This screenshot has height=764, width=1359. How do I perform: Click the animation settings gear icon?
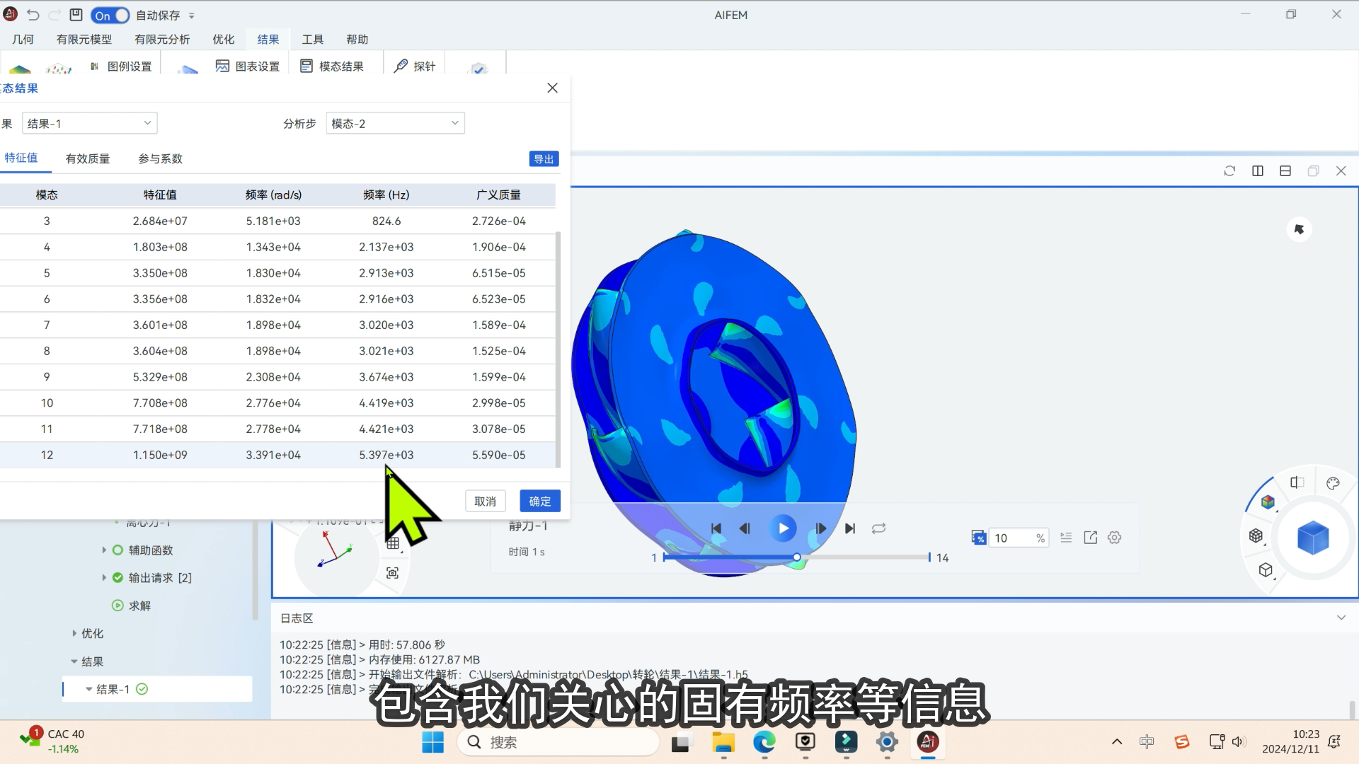tap(1114, 538)
